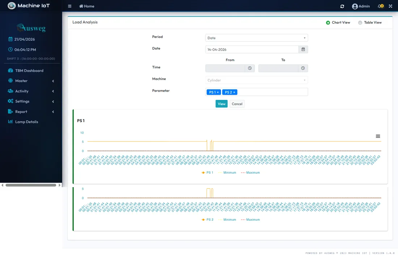This screenshot has height=258, width=398.
Task: Open the clock icon for To time
Action: click(x=303, y=68)
